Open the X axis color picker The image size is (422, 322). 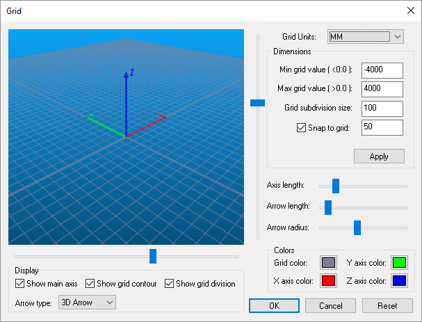pos(328,281)
